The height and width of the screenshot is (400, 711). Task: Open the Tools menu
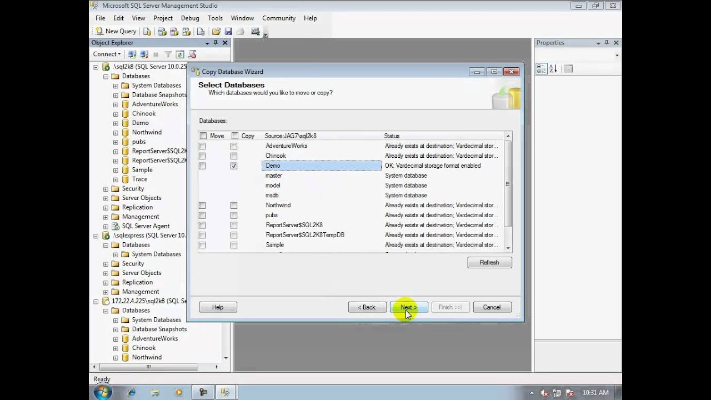point(215,18)
